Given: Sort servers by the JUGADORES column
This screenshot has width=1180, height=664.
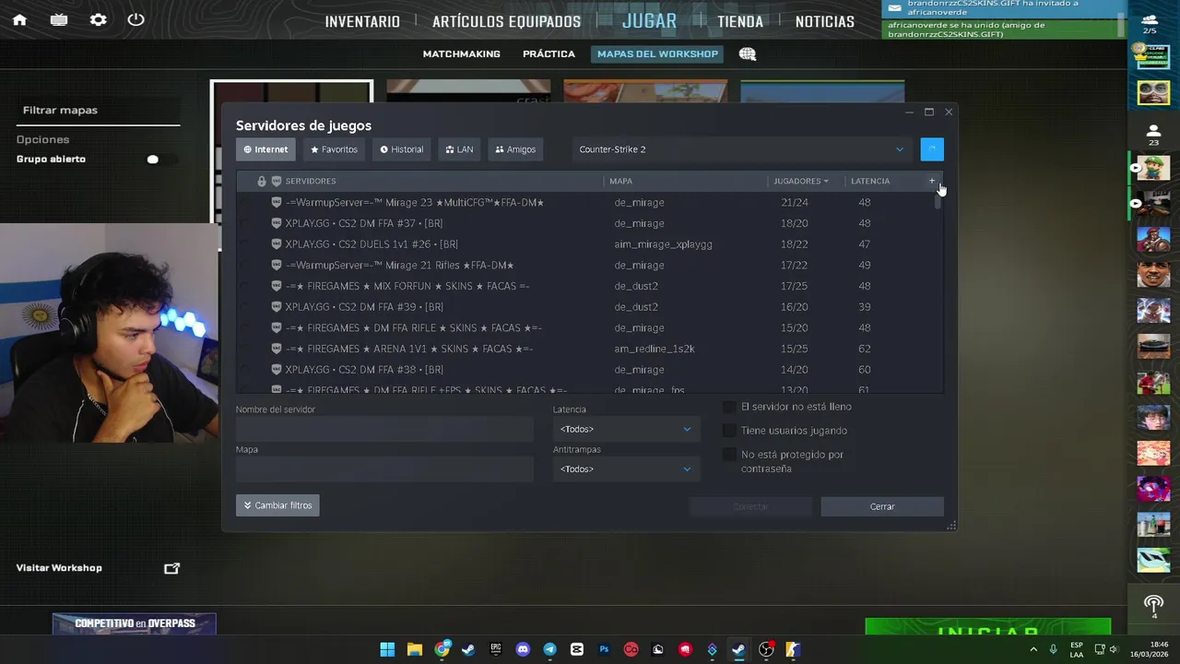Looking at the screenshot, I should (x=800, y=181).
